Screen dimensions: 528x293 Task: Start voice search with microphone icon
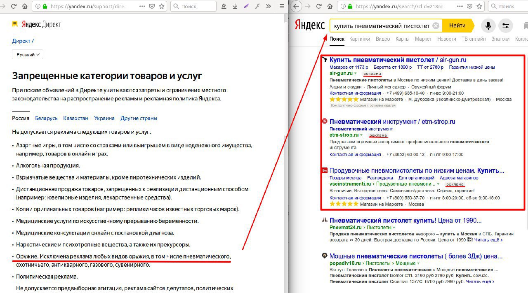pos(488,26)
